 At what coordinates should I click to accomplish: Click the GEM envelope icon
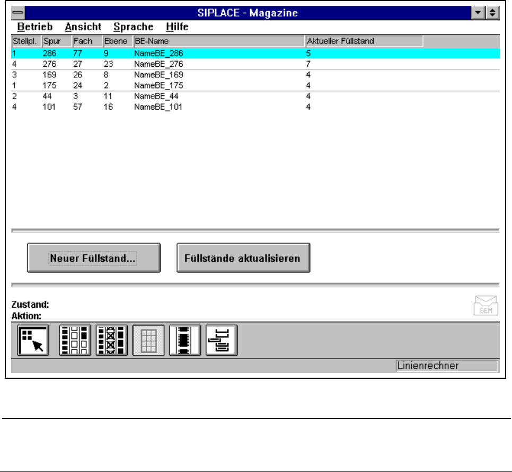[x=486, y=305]
